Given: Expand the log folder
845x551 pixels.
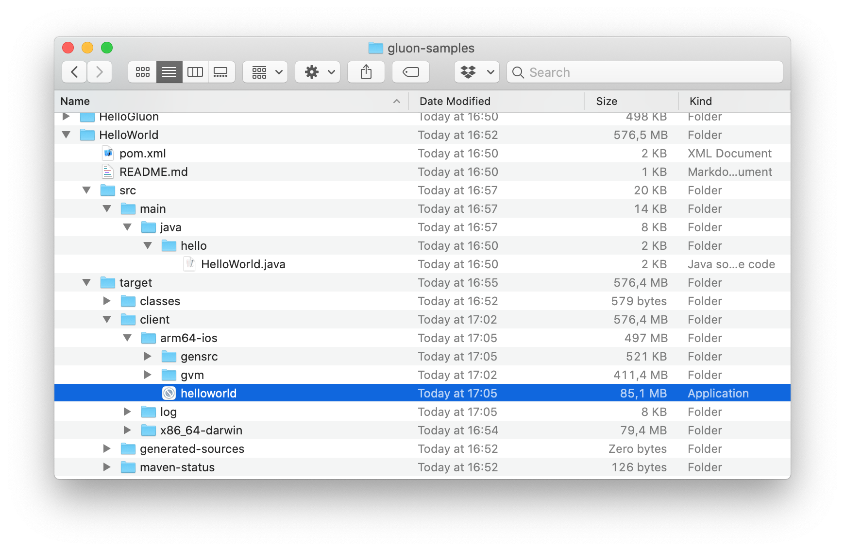Looking at the screenshot, I should click(x=127, y=412).
